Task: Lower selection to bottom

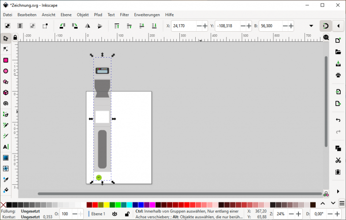Action: click(x=154, y=26)
